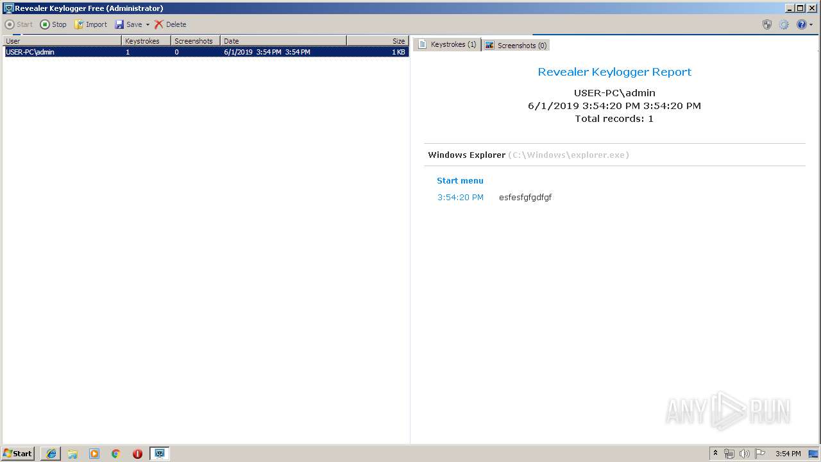This screenshot has width=821, height=462.
Task: Launch Opera browser from taskbar
Action: [137, 453]
